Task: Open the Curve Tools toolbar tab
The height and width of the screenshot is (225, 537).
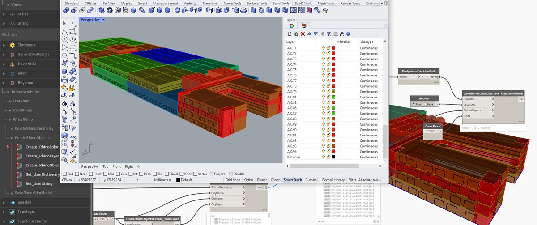Action: (x=233, y=3)
